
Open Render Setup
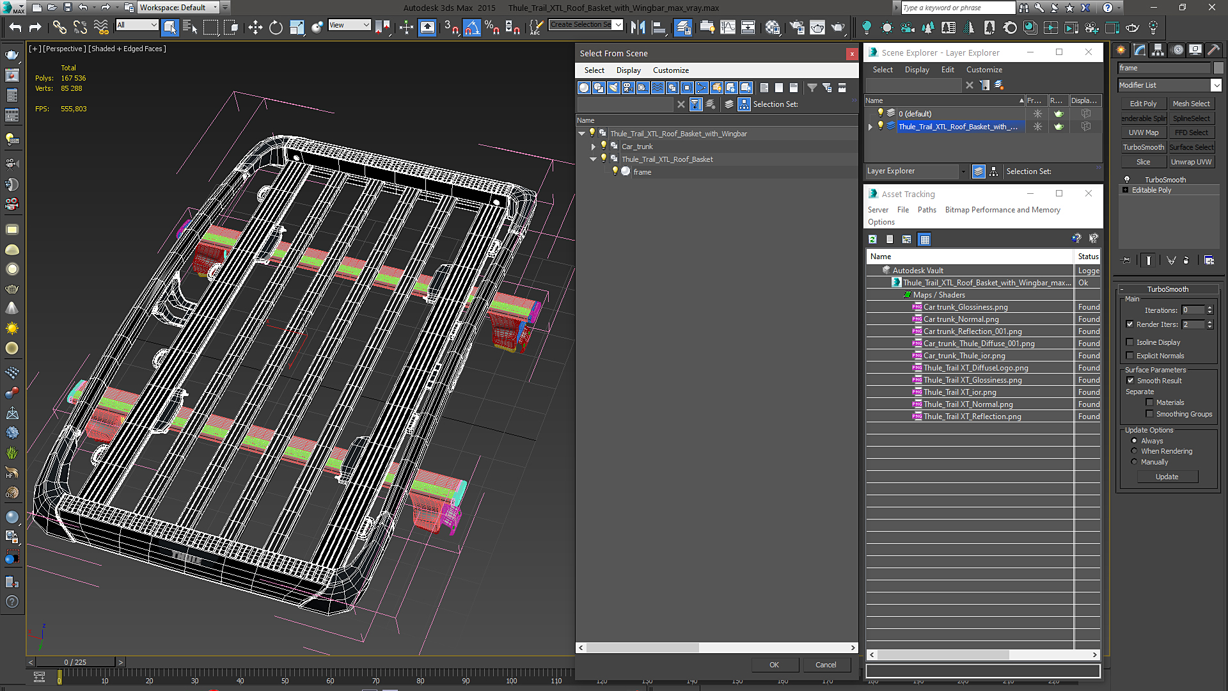(797, 28)
